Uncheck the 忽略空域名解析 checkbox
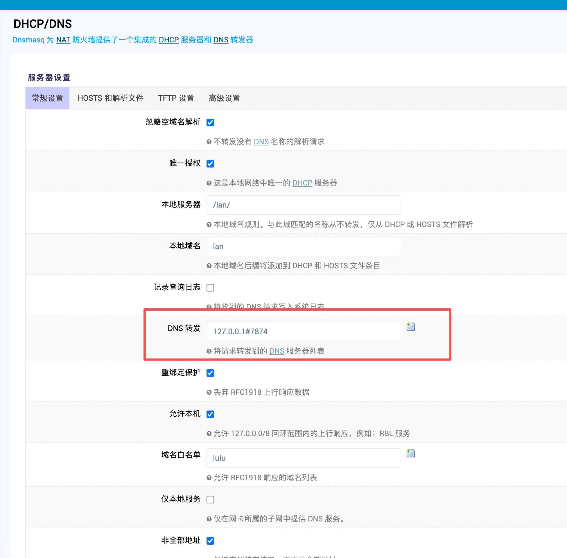The height and width of the screenshot is (558, 567). point(210,122)
